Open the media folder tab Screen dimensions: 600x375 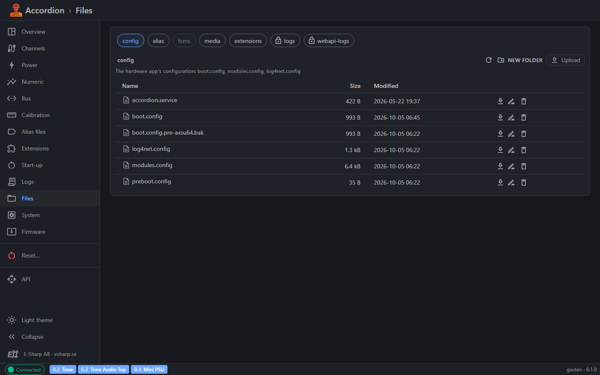212,41
